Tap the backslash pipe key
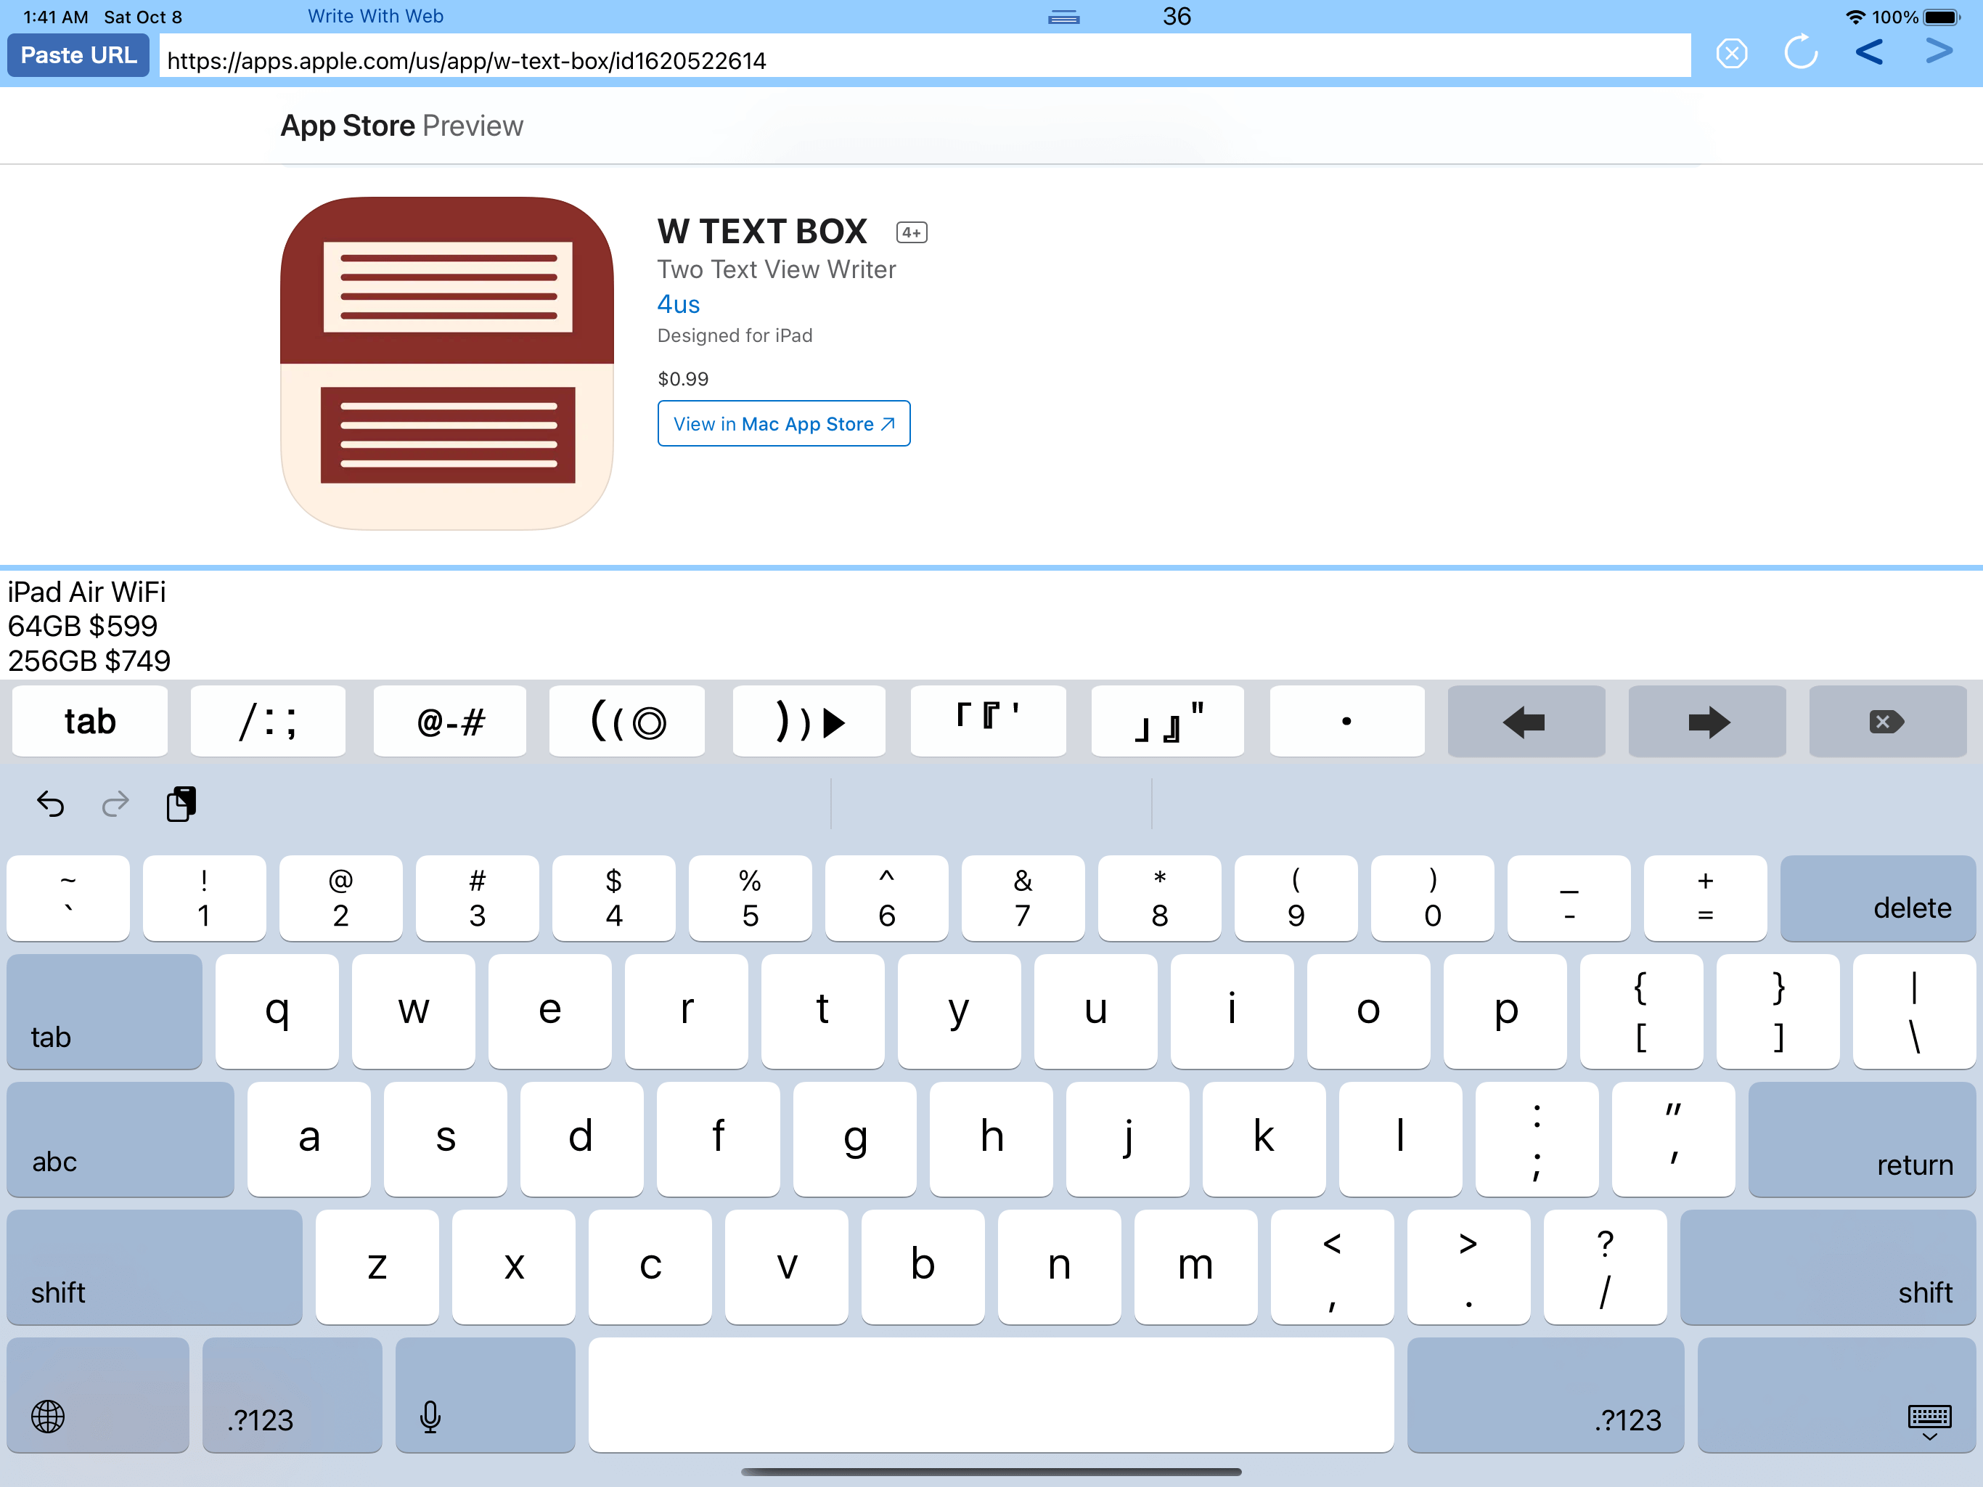1983x1487 pixels. pyautogui.click(x=1914, y=1011)
